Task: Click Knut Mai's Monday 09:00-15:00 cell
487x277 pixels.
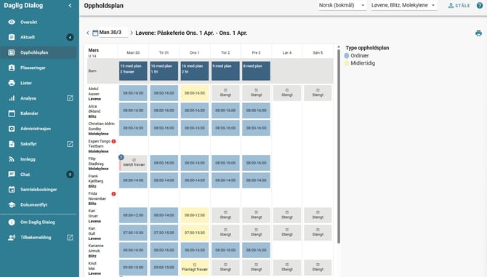Action: 133,268
